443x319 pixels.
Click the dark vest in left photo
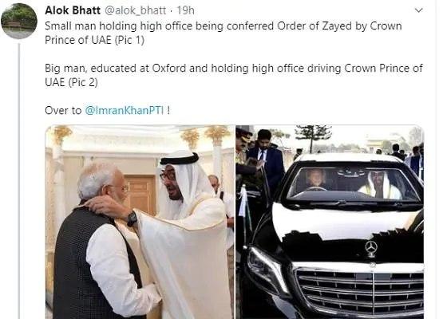click(x=85, y=262)
